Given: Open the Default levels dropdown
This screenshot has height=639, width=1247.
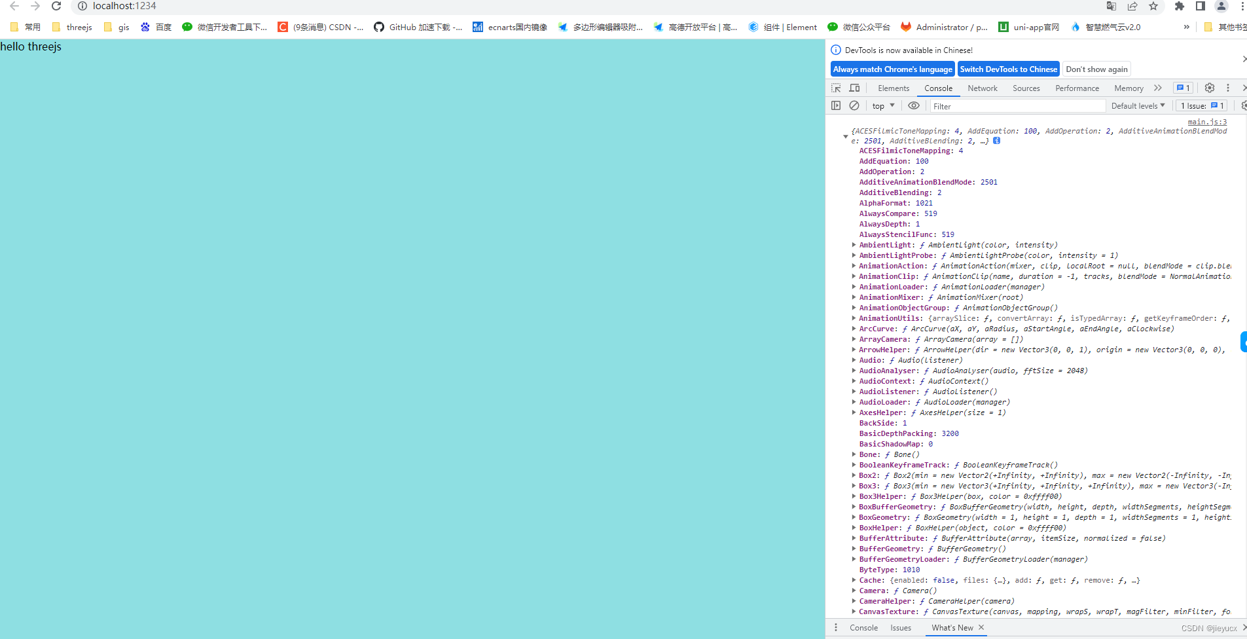Looking at the screenshot, I should click(x=1138, y=105).
